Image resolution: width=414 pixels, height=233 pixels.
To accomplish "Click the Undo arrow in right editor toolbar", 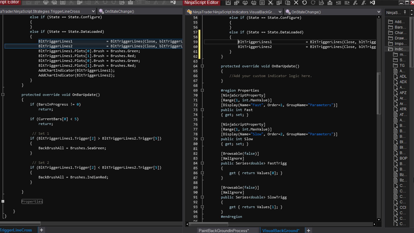I will tap(305, 3).
